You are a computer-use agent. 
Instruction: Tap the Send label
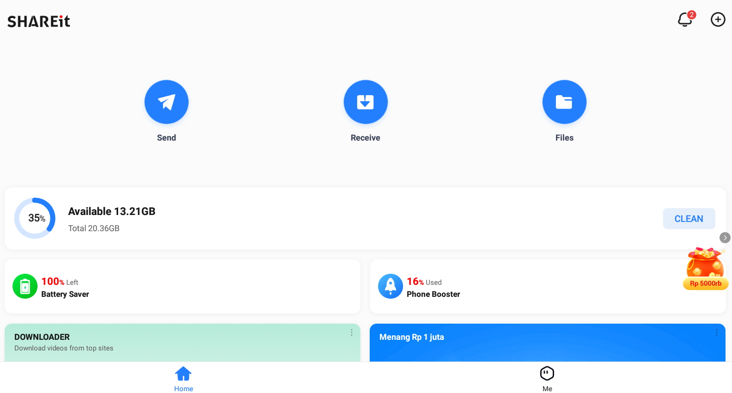pos(166,138)
